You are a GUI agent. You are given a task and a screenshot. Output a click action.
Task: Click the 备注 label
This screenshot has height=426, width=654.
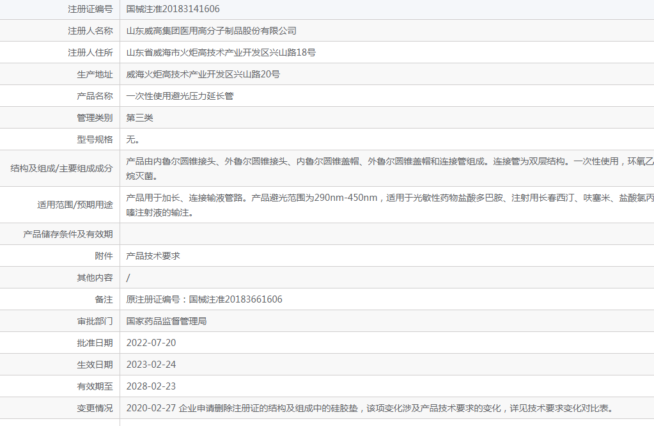coord(104,299)
